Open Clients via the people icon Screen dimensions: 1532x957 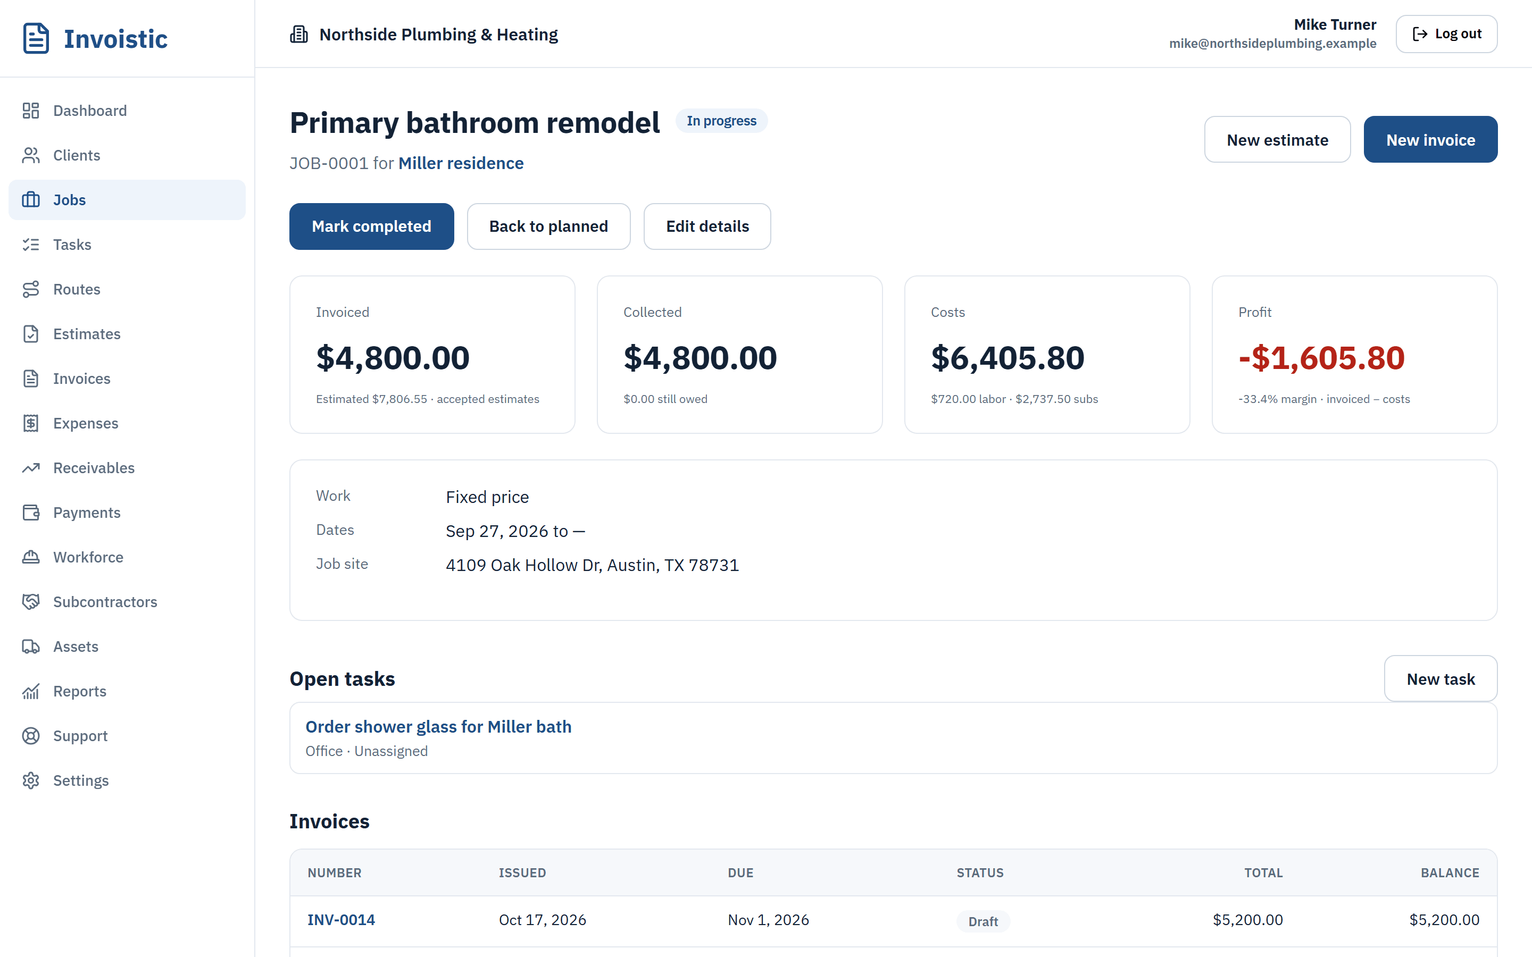click(31, 155)
